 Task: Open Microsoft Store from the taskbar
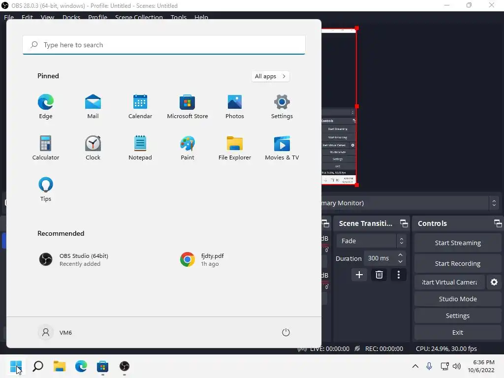click(x=102, y=366)
